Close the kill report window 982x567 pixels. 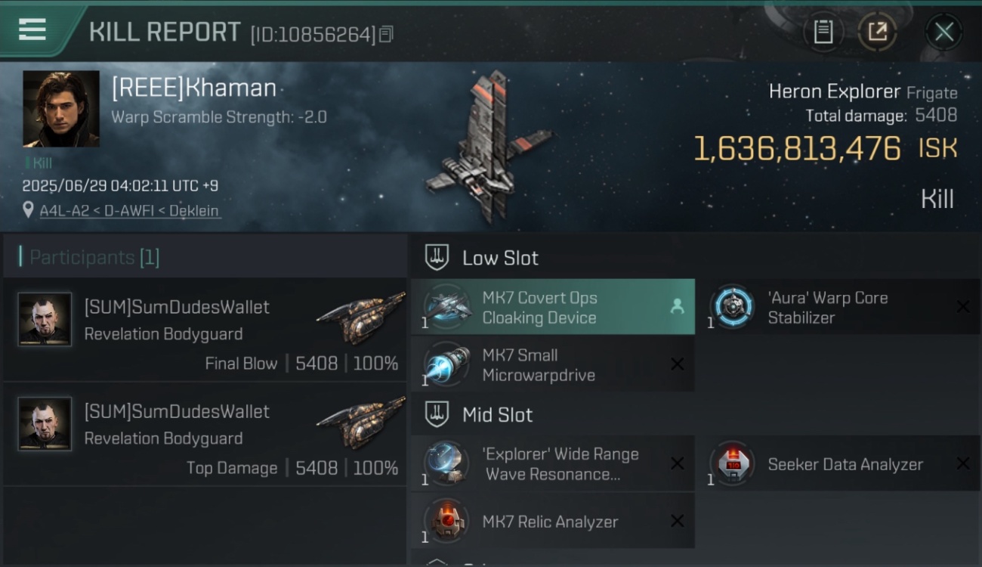click(944, 32)
